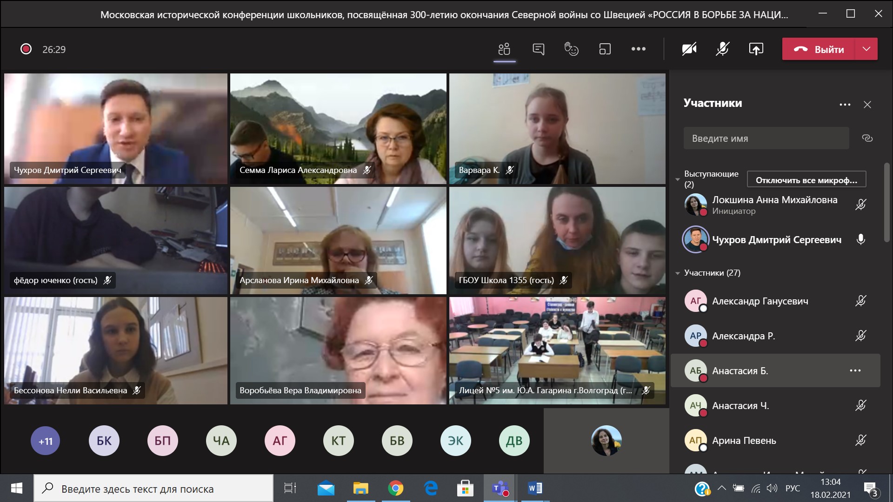Image resolution: width=893 pixels, height=502 pixels.
Task: Click the БК participant avatar
Action: [104, 441]
